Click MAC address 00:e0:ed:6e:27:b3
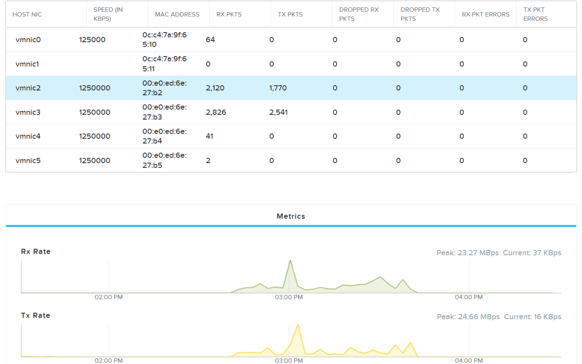582x364 pixels. (x=165, y=112)
